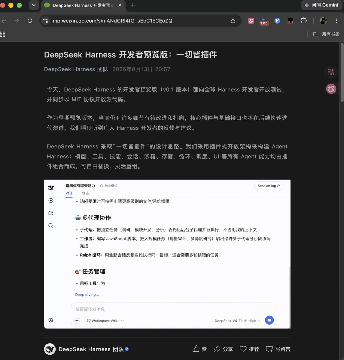
Task: Click the new folder sidebar icon
Action: pos(51,213)
